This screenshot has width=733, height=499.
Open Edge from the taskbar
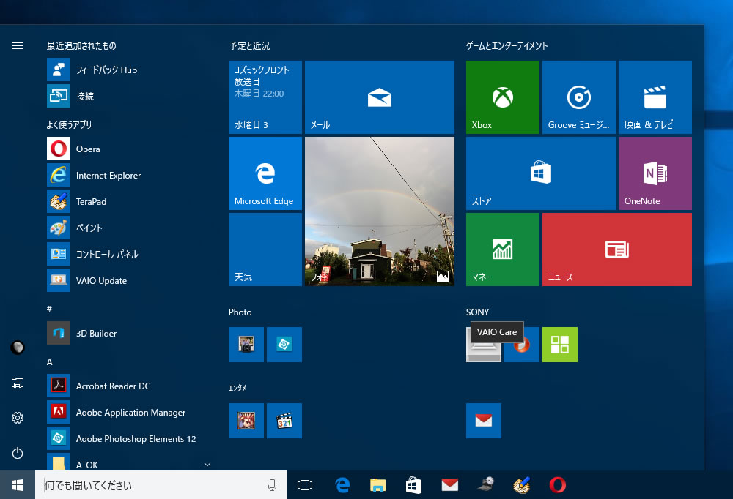pos(342,485)
